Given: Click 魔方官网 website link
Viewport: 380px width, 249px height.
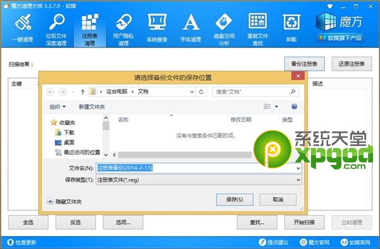Looking at the screenshot, I should click(315, 242).
